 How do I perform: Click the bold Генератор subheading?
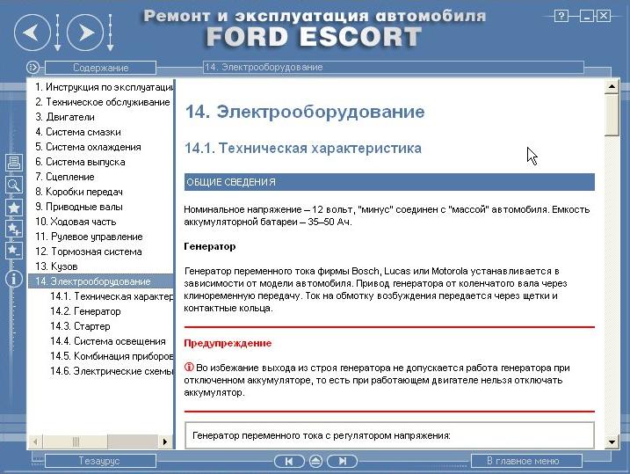tap(210, 246)
